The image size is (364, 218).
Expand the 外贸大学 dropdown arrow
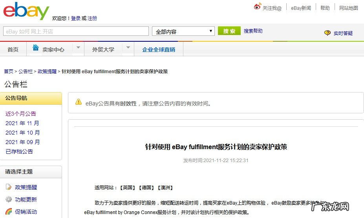pyautogui.click(x=128, y=48)
